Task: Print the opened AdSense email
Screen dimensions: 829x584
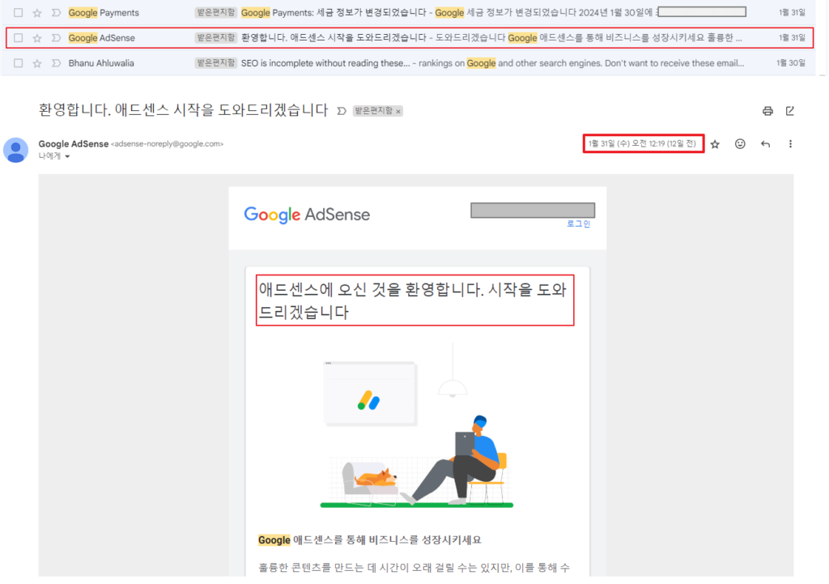Action: click(767, 111)
